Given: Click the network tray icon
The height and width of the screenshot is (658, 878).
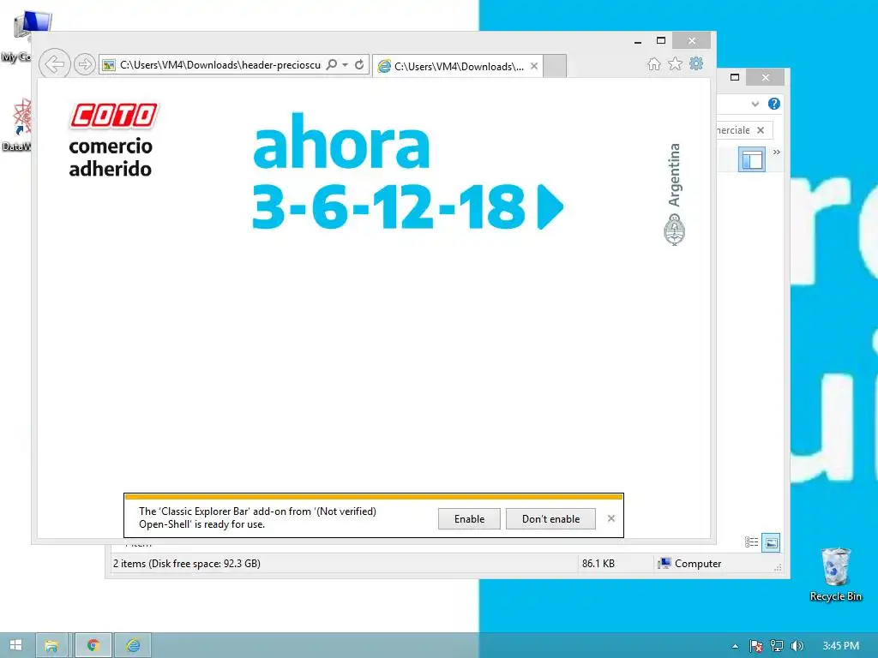Looking at the screenshot, I should [777, 646].
